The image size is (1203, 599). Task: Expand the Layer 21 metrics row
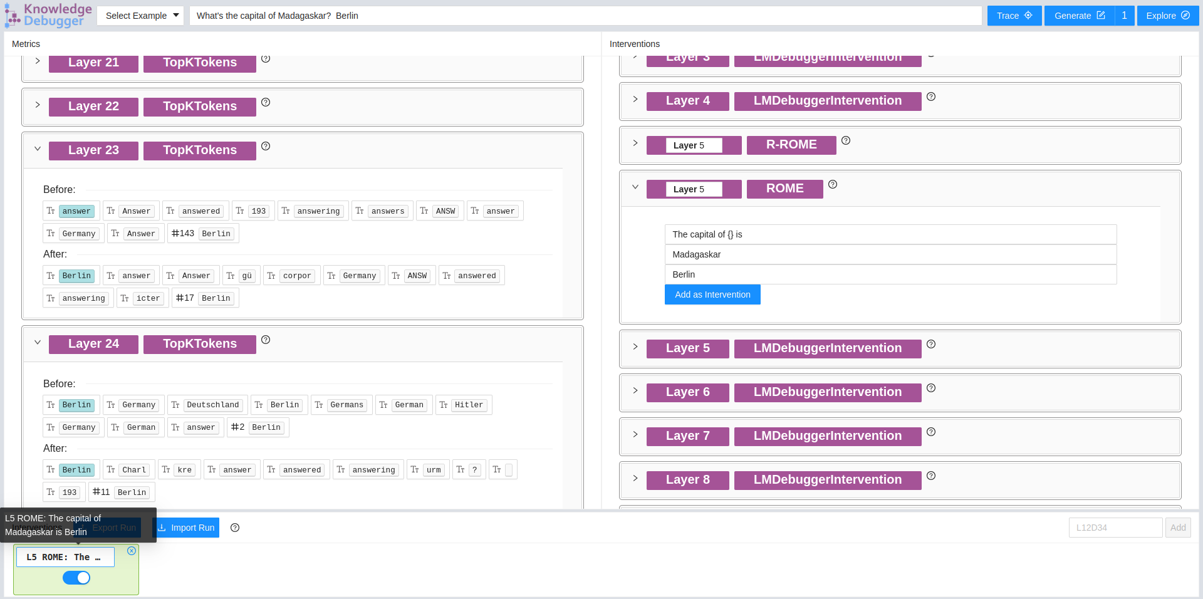[38, 61]
